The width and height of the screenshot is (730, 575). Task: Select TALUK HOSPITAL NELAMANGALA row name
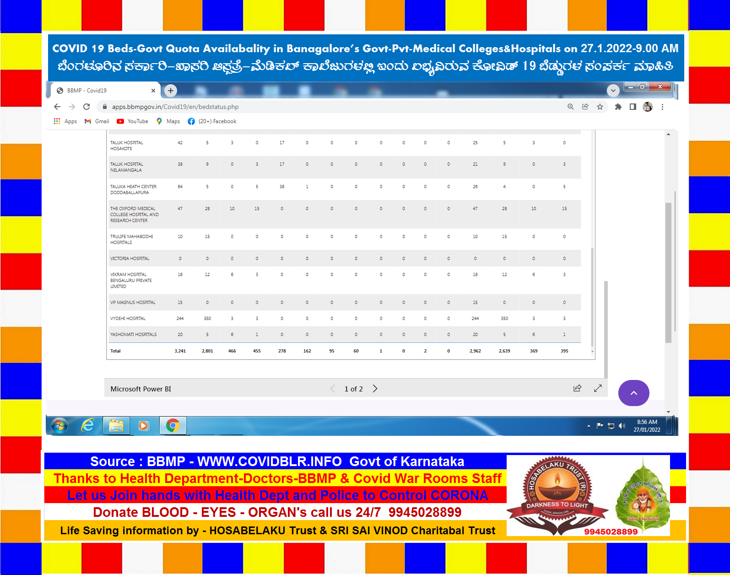coord(127,167)
